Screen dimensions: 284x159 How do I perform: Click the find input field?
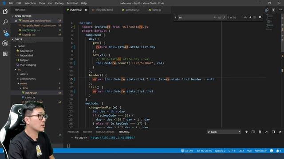tap(195, 17)
